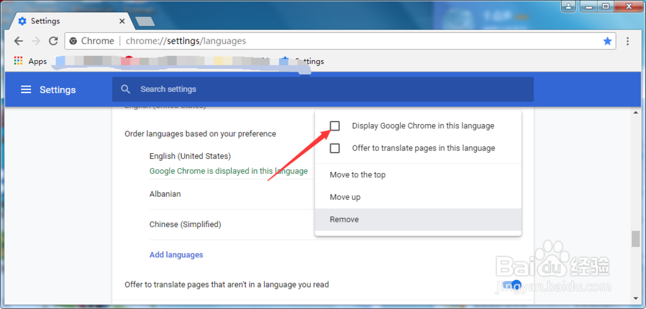Click the browser forward arrow
The width and height of the screenshot is (646, 309).
click(36, 41)
